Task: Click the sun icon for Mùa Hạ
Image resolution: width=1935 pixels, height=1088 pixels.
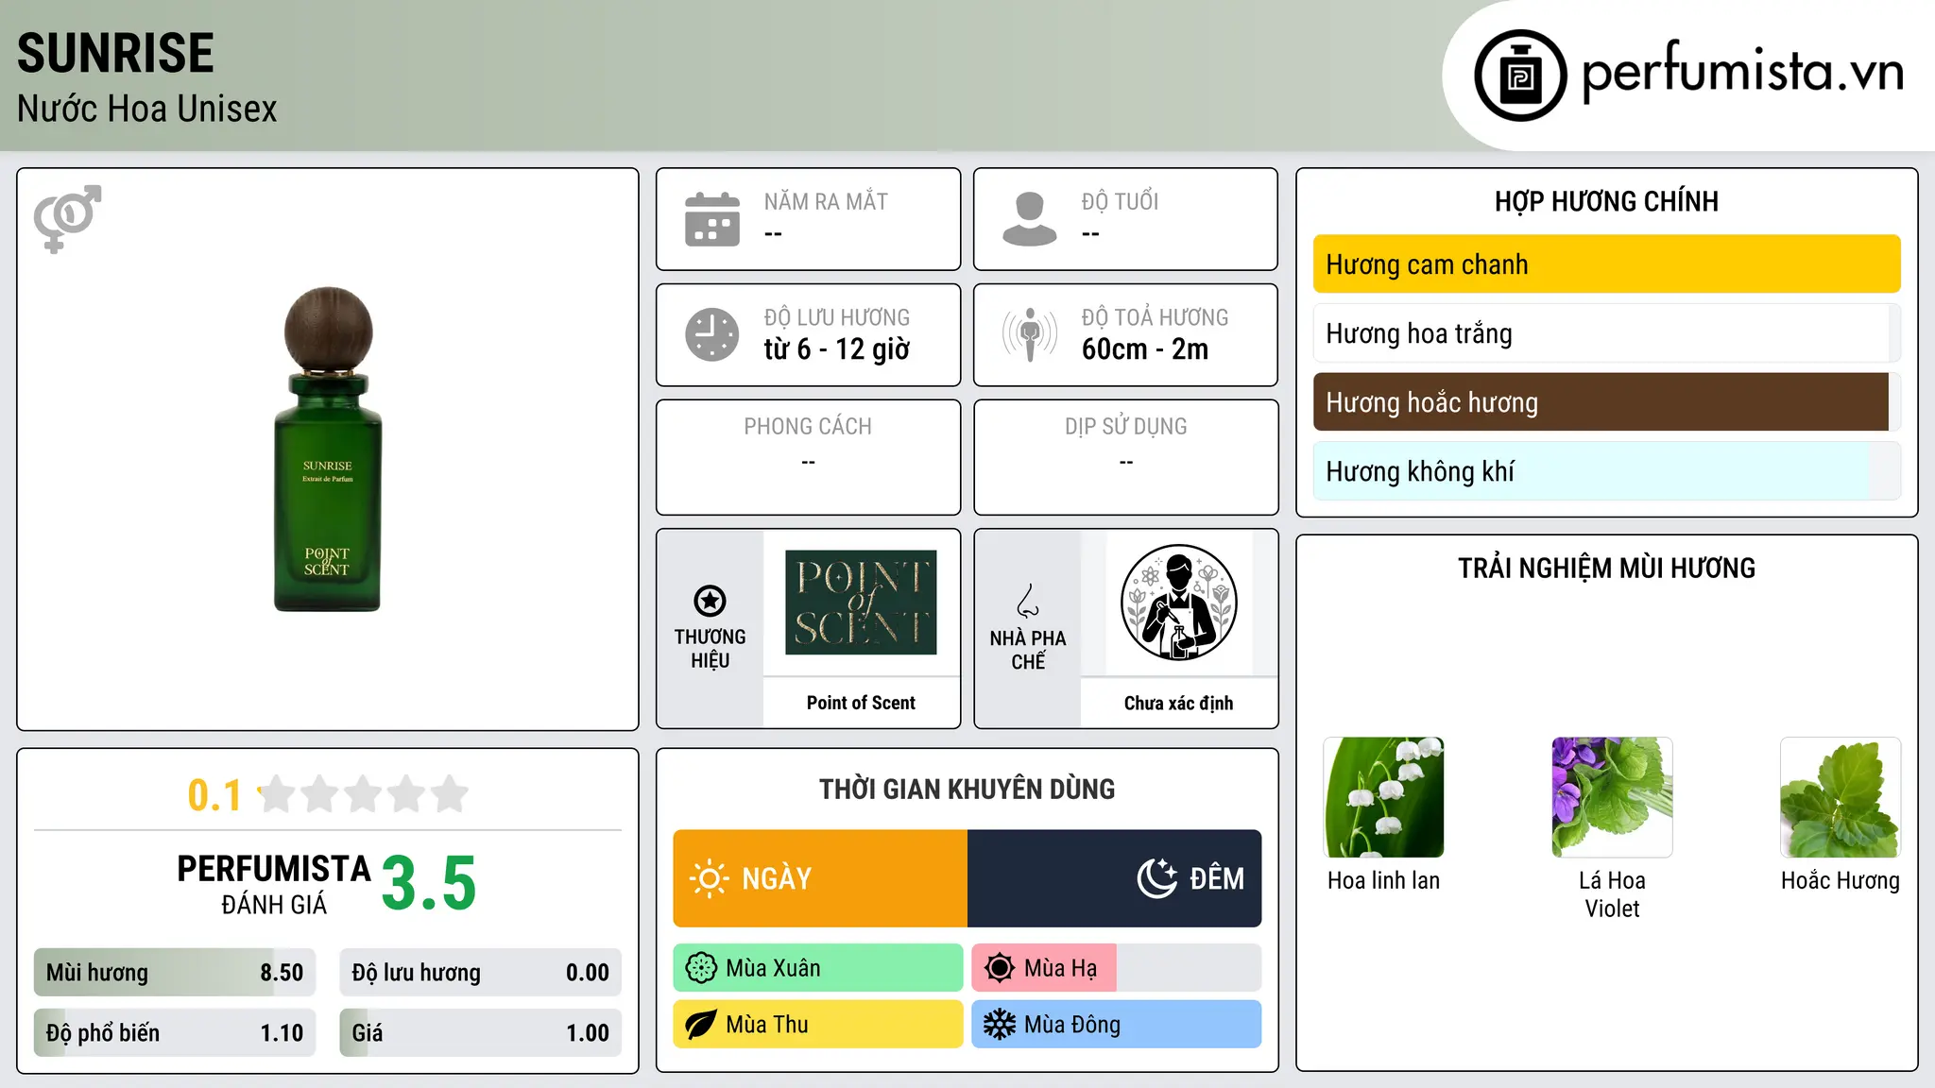Action: pos(1000,968)
